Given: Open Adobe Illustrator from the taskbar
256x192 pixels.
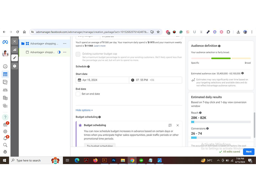Looking at the screenshot, I should (x=104, y=161).
